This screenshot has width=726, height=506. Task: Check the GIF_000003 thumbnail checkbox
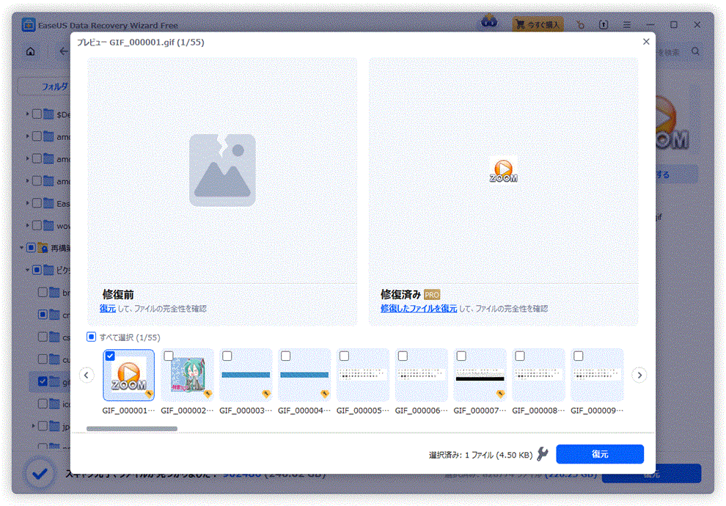coord(227,356)
